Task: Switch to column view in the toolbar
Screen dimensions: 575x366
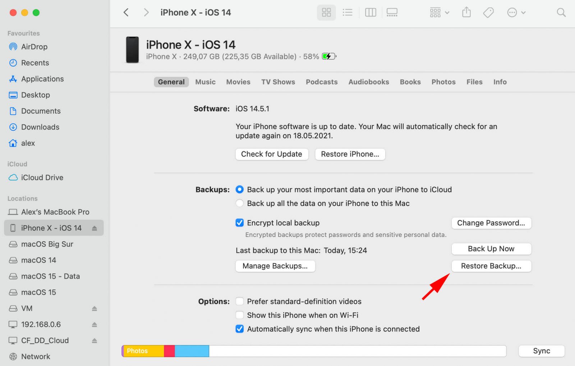Action: 370,12
